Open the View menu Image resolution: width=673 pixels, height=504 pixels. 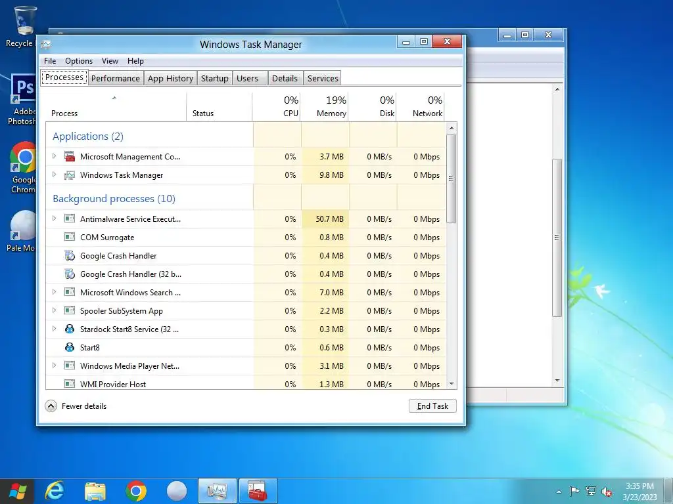click(x=110, y=61)
